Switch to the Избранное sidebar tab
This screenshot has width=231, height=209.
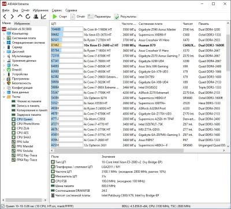point(22,24)
